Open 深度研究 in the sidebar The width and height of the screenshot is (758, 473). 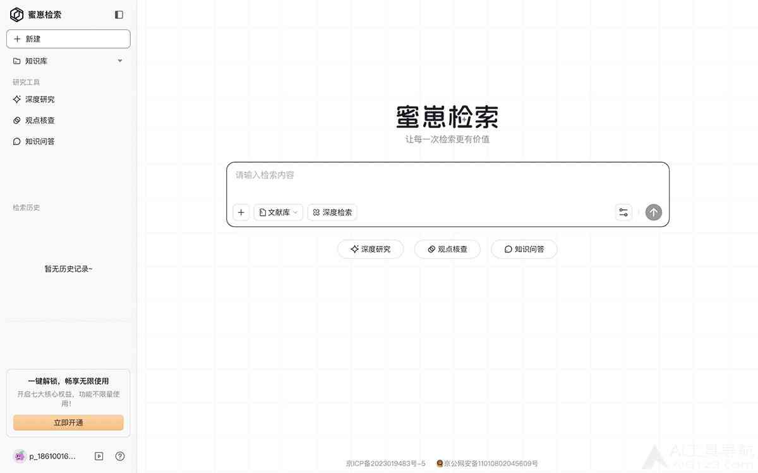tap(34, 100)
